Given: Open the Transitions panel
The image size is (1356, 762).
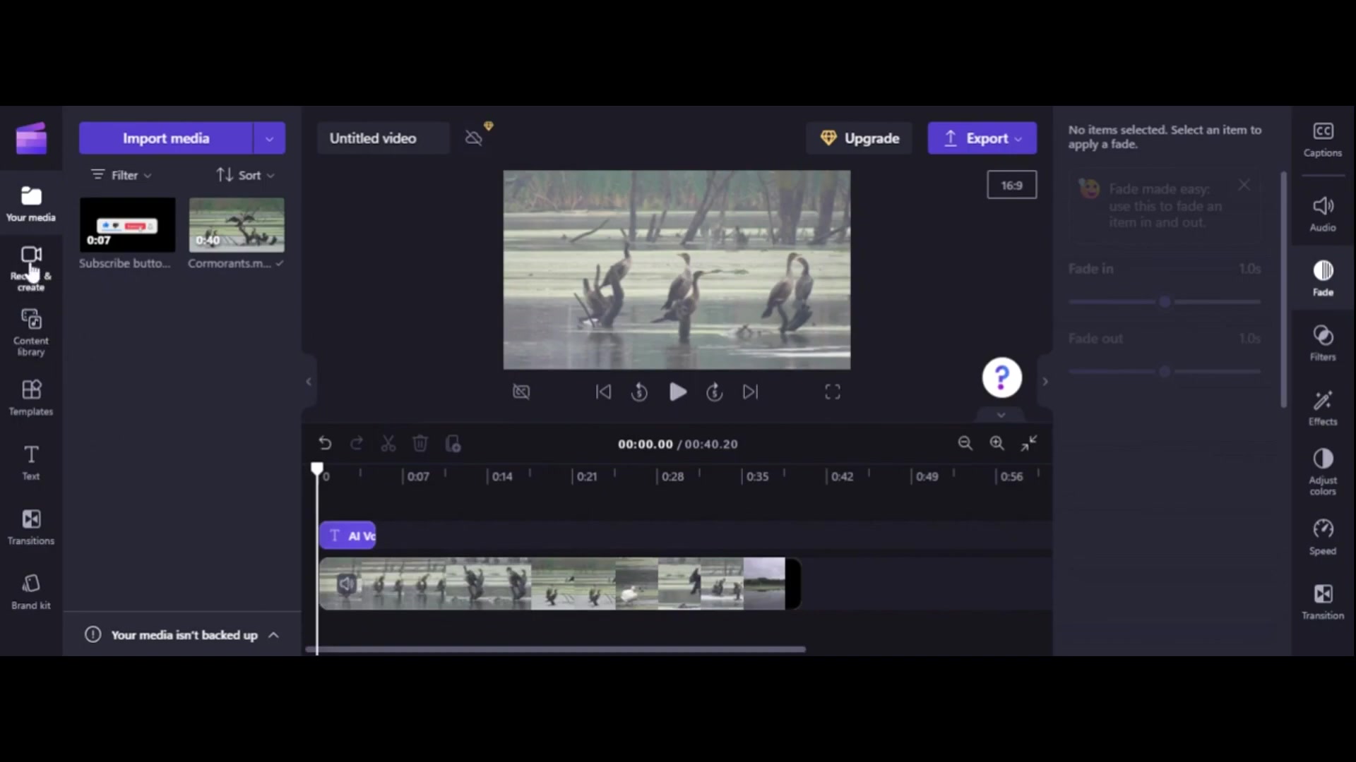Looking at the screenshot, I should click(x=31, y=527).
